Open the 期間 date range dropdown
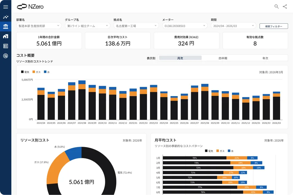Viewport: 293px width, 195px height. (x=233, y=26)
